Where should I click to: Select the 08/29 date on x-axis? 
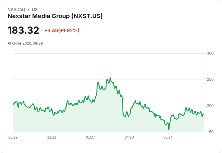13,137
